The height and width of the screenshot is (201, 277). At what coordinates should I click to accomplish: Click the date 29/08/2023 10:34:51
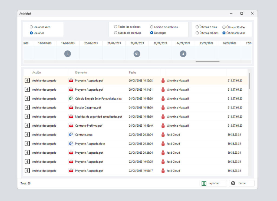[141, 90]
